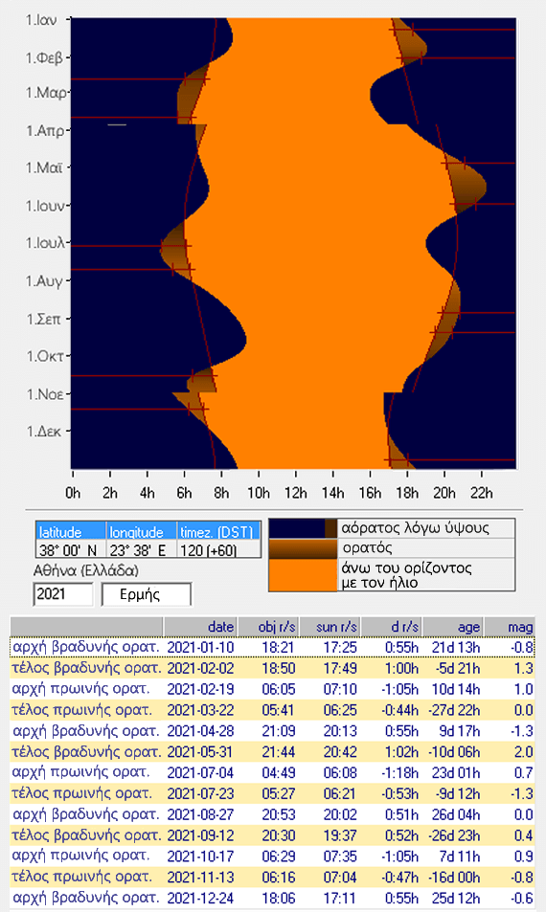
Task: Select the 2021-07-04 morning visibility row
Action: (x=272, y=773)
